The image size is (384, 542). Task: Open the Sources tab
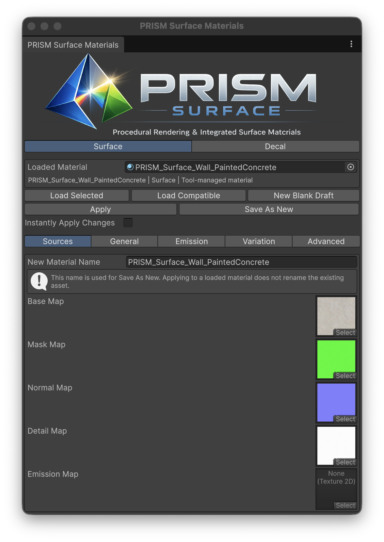point(58,241)
